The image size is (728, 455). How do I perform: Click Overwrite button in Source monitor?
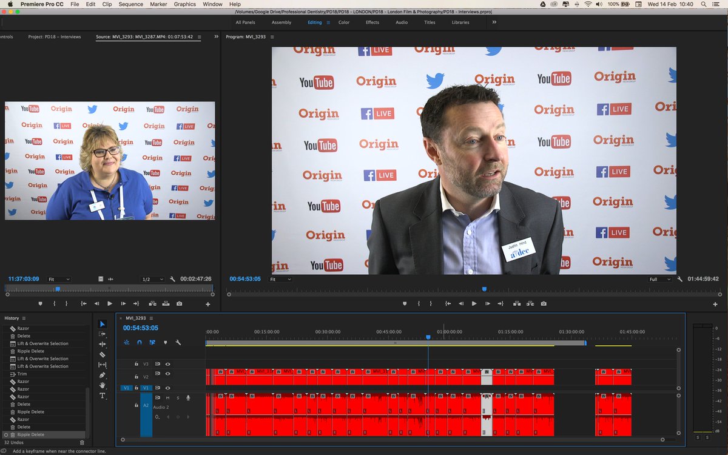pos(166,303)
